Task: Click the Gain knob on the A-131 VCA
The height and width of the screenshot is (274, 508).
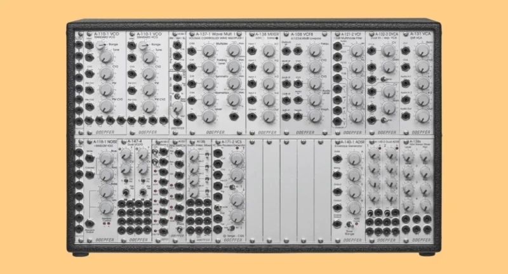Action: [422, 51]
